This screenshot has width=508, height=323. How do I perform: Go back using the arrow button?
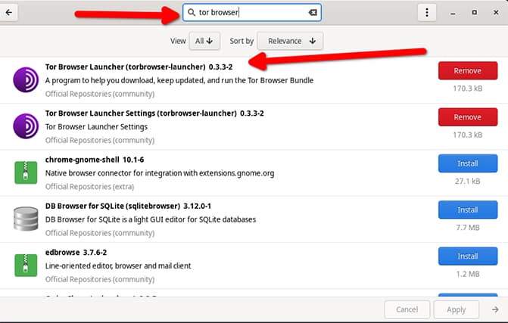pos(9,12)
